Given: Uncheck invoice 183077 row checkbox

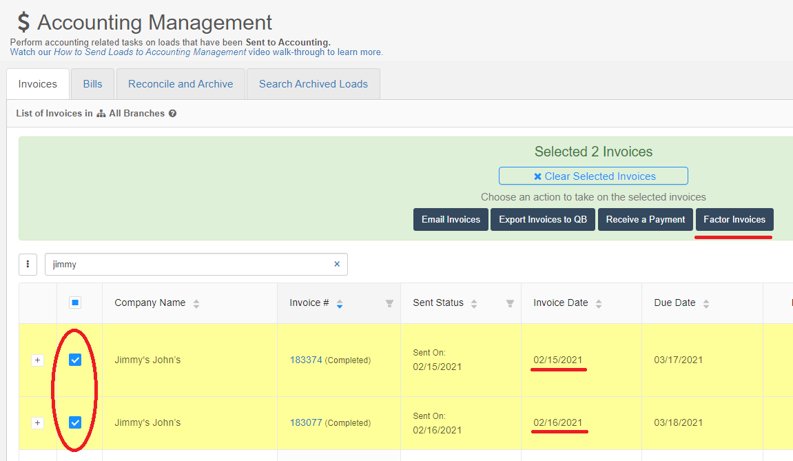Looking at the screenshot, I should 75,422.
